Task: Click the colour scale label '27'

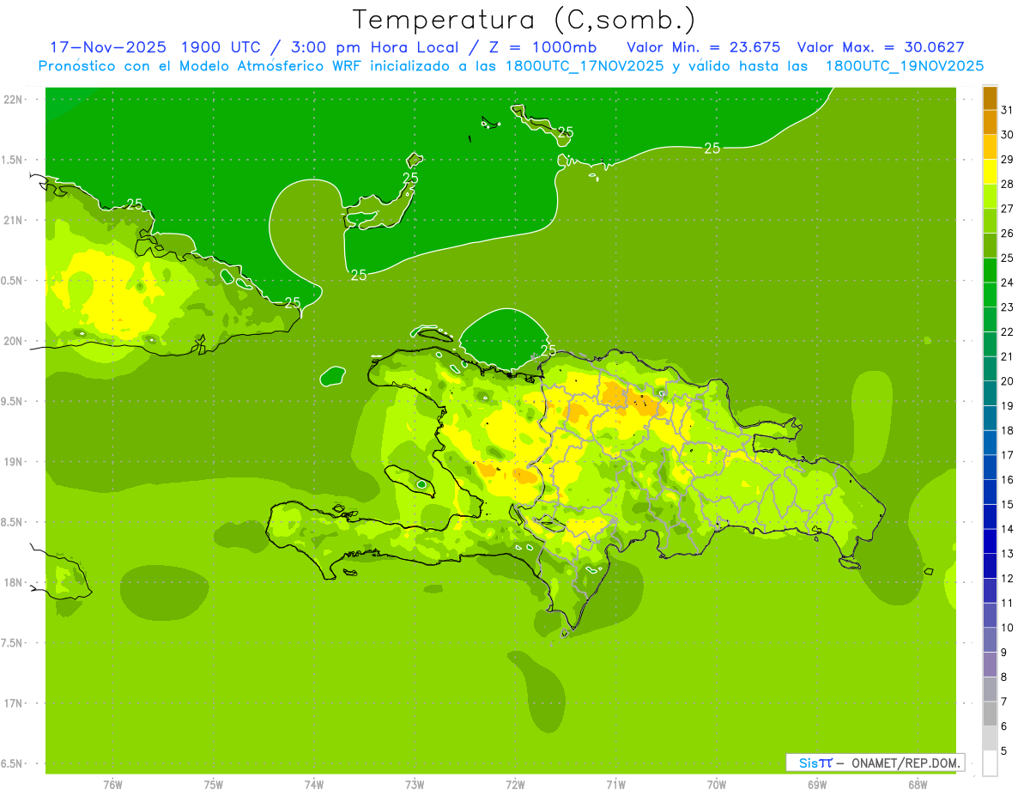Action: click(x=1008, y=209)
